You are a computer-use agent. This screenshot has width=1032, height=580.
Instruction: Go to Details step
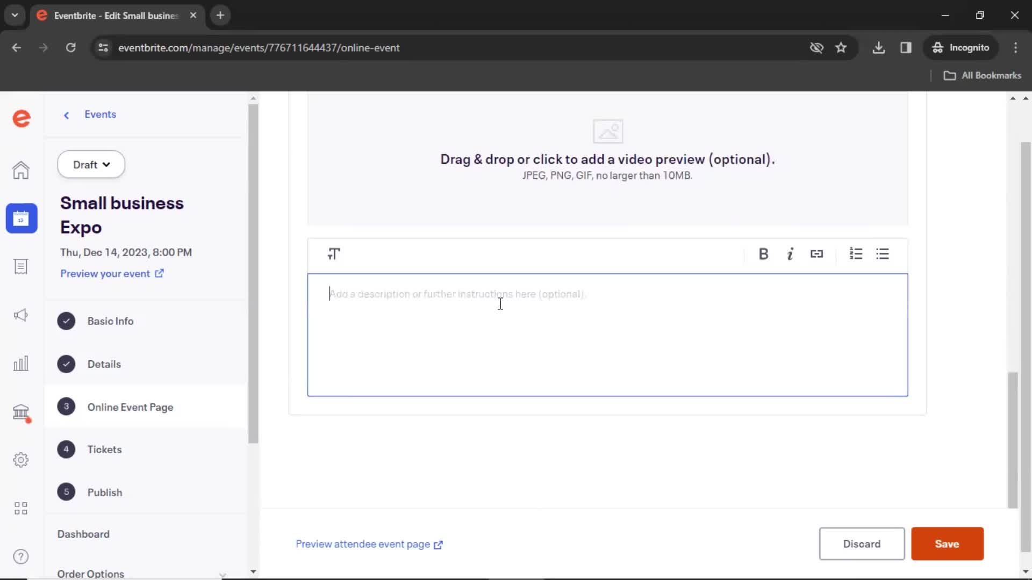tap(104, 364)
